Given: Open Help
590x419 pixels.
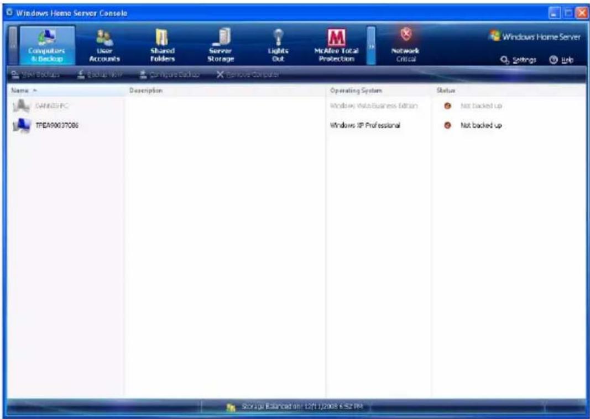Looking at the screenshot, I should [561, 60].
